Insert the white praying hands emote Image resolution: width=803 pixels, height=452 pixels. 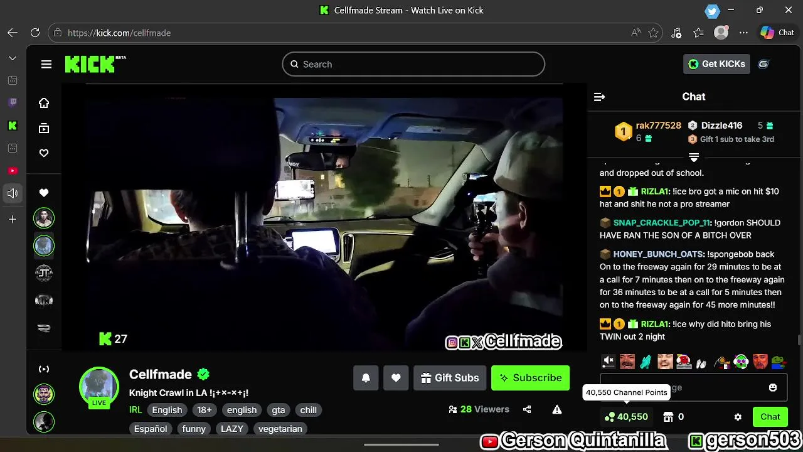[702, 362]
